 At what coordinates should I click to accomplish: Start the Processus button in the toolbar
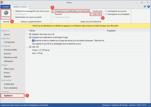(x=6, y=14)
